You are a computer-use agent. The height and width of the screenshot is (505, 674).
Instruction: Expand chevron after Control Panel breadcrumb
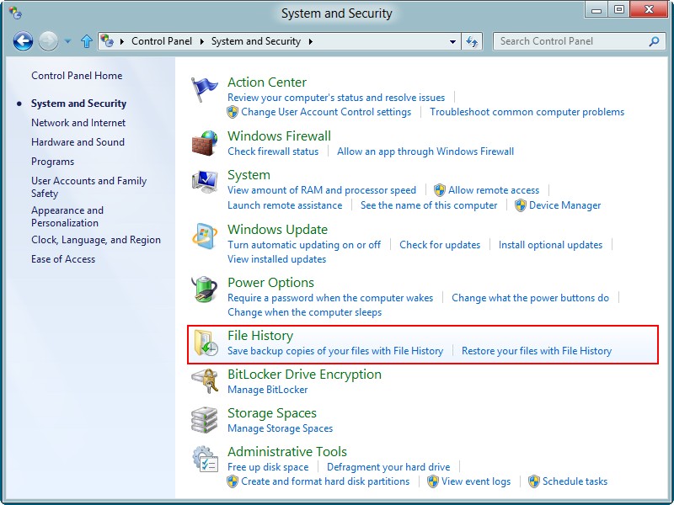click(x=202, y=41)
